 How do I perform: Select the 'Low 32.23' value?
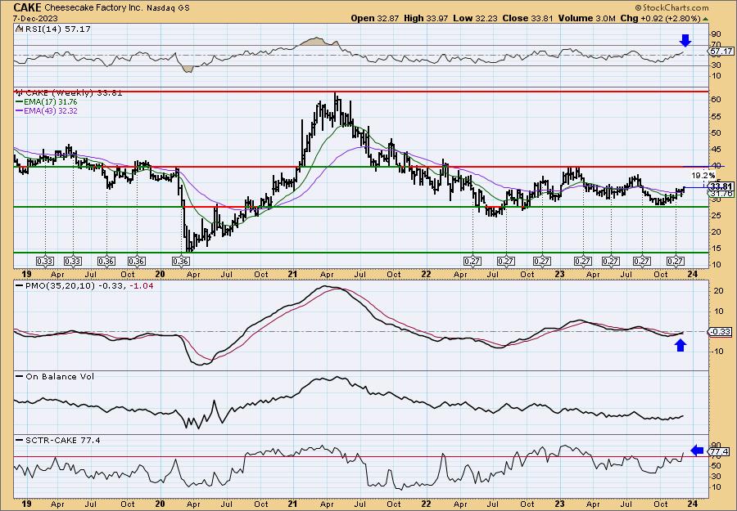(x=474, y=18)
